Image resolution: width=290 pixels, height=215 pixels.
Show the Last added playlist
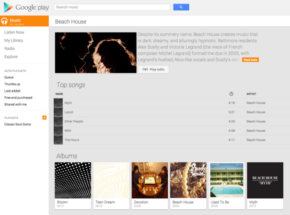[12, 91]
